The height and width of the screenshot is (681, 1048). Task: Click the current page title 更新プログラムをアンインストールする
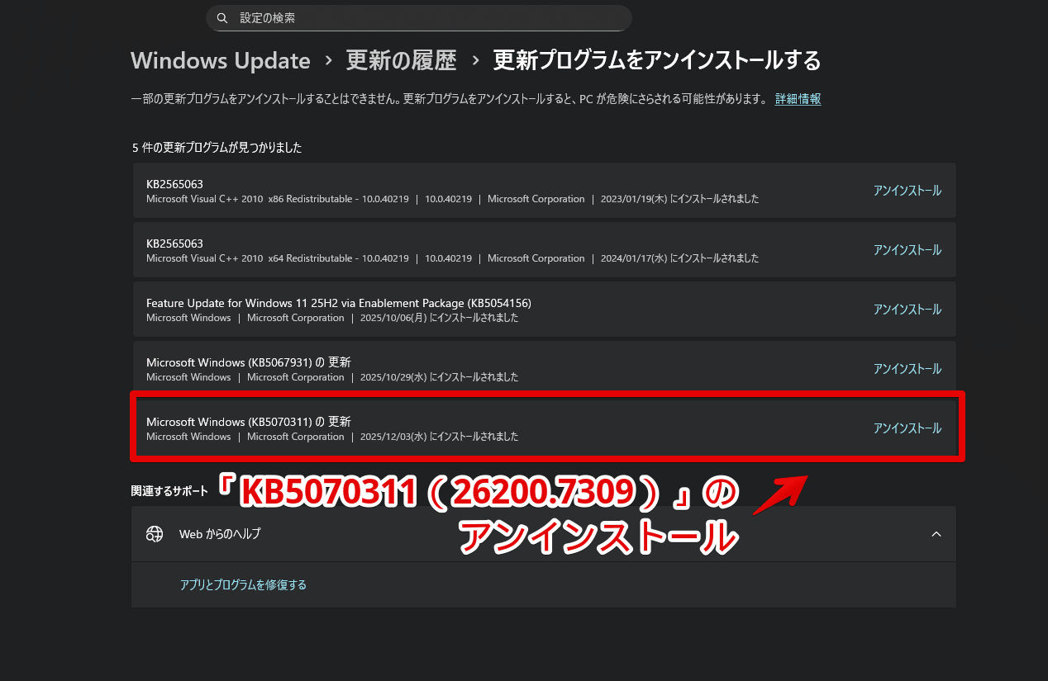656,60
